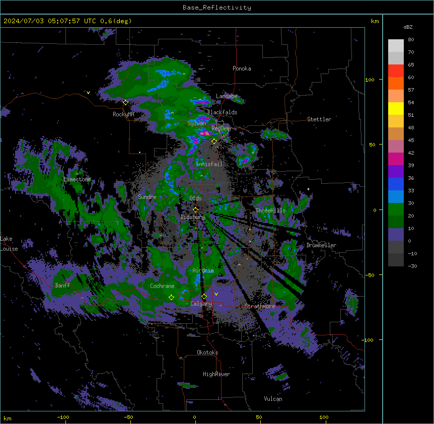Click the yellow V marker northwest of RockyMH
Viewport: 434px width, 424px height.
(88, 93)
